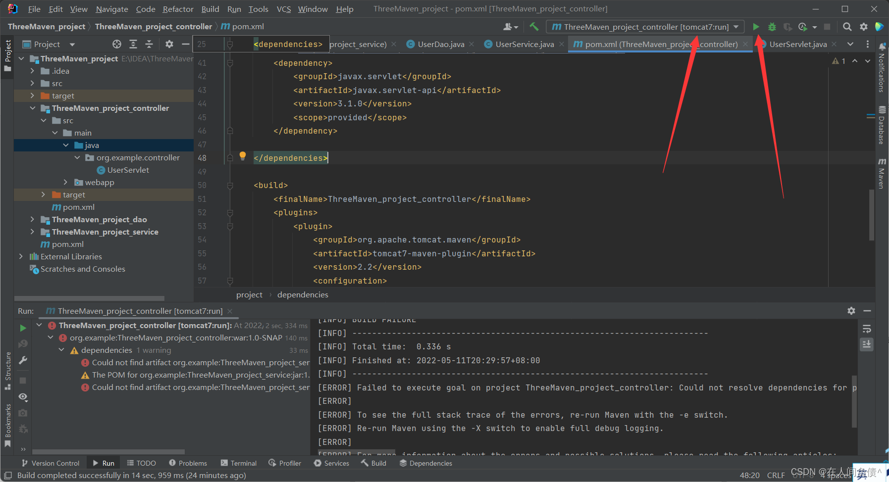The height and width of the screenshot is (482, 889).
Task: Open editor tabs kebab menu
Action: point(867,44)
